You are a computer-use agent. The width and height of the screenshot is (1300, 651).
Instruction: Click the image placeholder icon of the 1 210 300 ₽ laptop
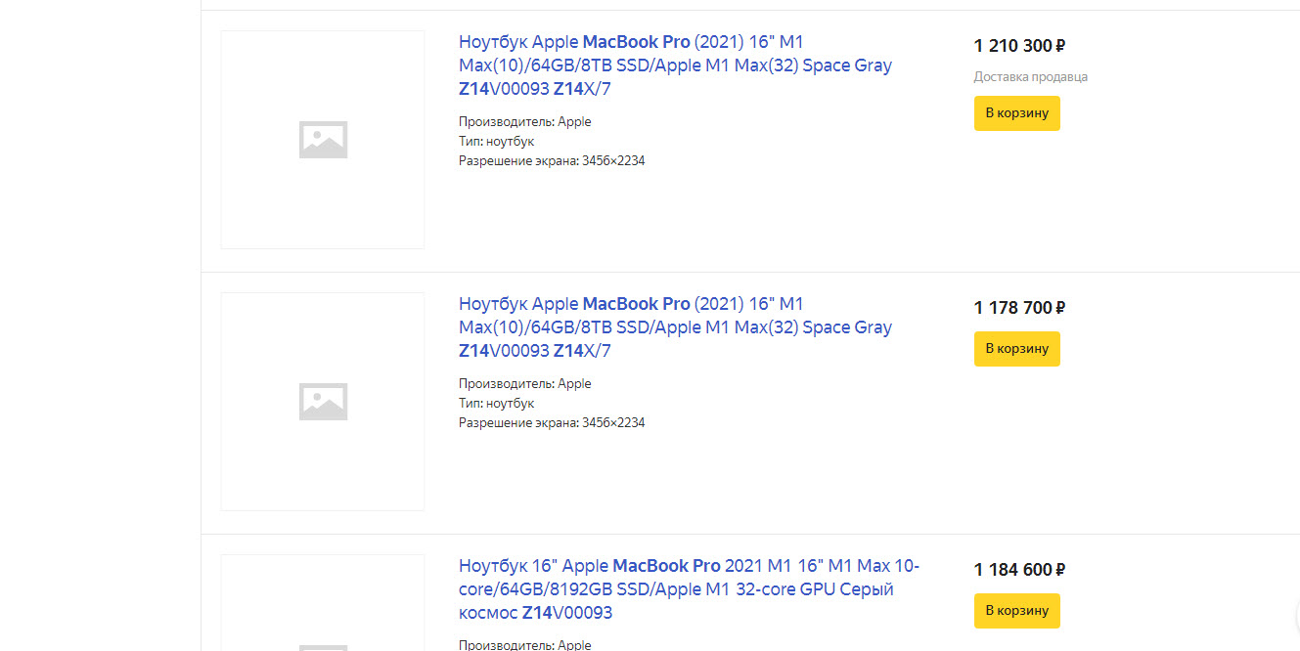pyautogui.click(x=323, y=140)
